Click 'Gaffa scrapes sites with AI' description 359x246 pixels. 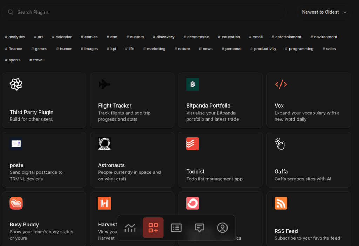pos(303,179)
